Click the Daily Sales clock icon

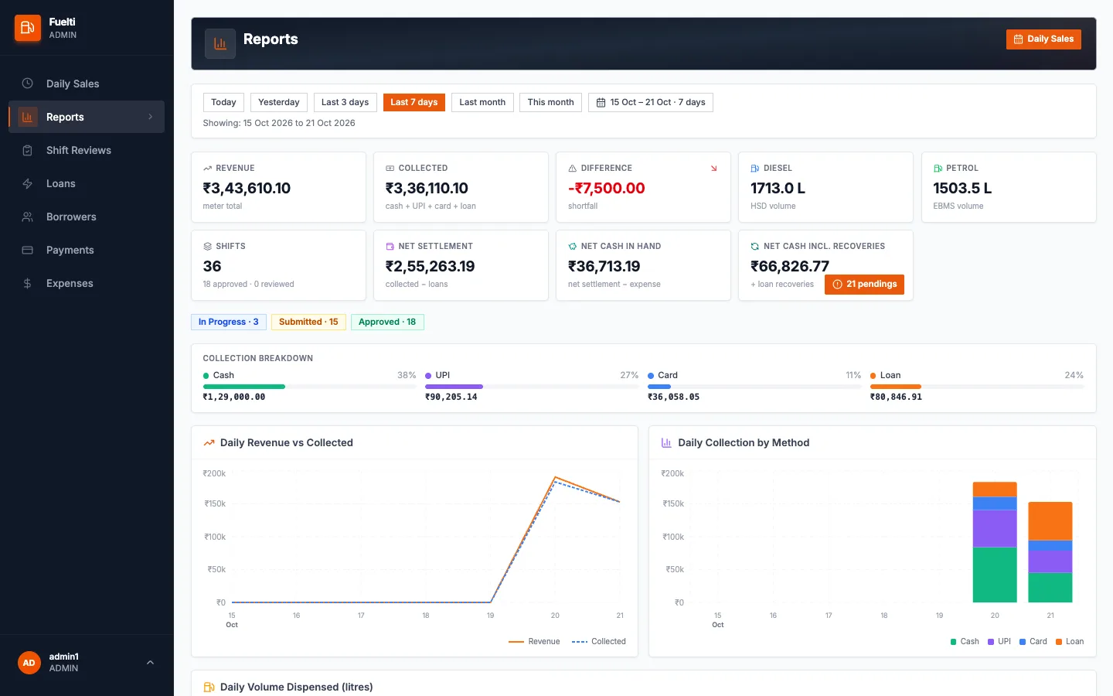coord(27,84)
